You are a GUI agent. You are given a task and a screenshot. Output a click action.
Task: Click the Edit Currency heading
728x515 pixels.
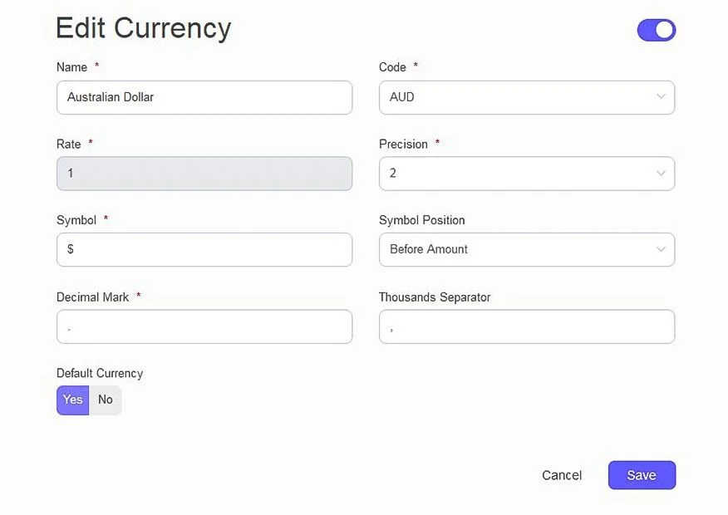(x=143, y=28)
